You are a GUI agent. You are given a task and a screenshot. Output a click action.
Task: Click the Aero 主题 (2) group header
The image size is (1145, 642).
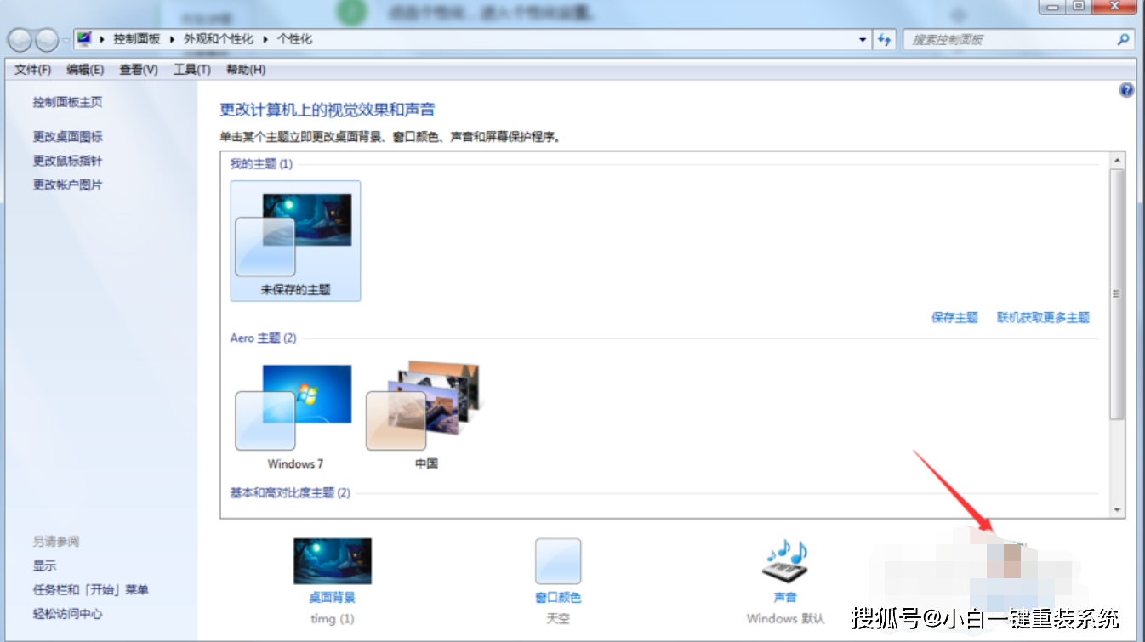click(x=264, y=338)
